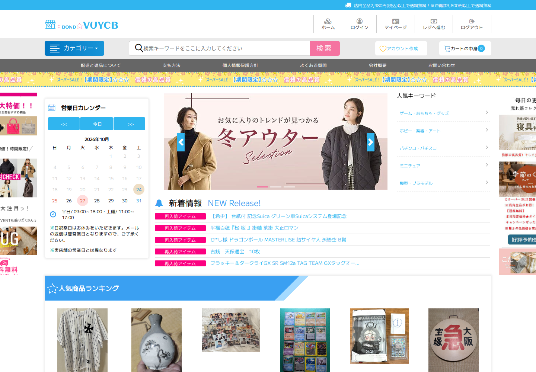The image size is (536, 372).
Task: Show next banner slide arrow
Action: coord(371,142)
